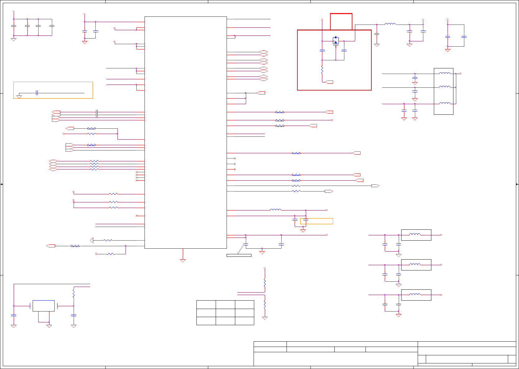Select the lower resistor of the vertical divider
This screenshot has height=369, width=519.
[x=265, y=304]
